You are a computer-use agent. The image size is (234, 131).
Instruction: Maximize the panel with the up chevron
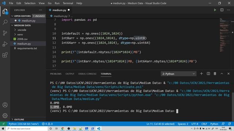pos(222,74)
